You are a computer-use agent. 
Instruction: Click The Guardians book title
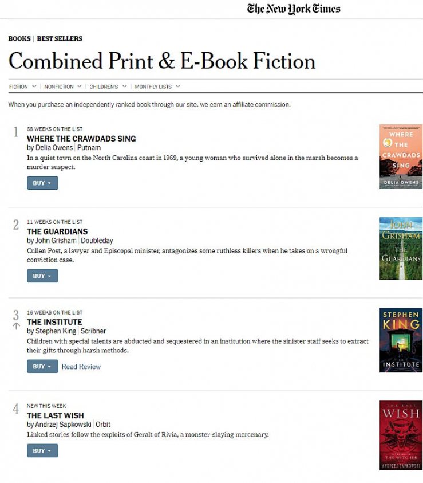tap(58, 231)
